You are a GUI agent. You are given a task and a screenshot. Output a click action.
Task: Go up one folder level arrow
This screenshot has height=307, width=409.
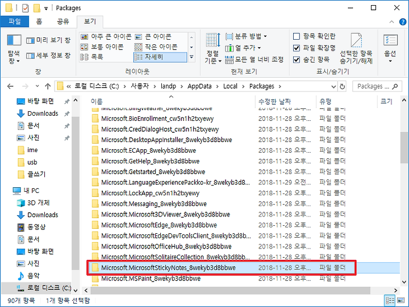[48, 86]
